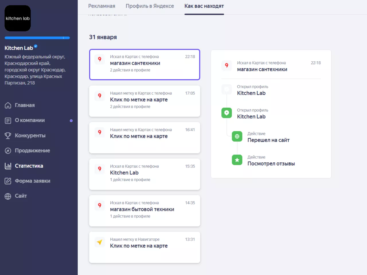Click the edit icon beside Форма заявки
Image resolution: width=367 pixels, height=275 pixels.
click(x=8, y=181)
